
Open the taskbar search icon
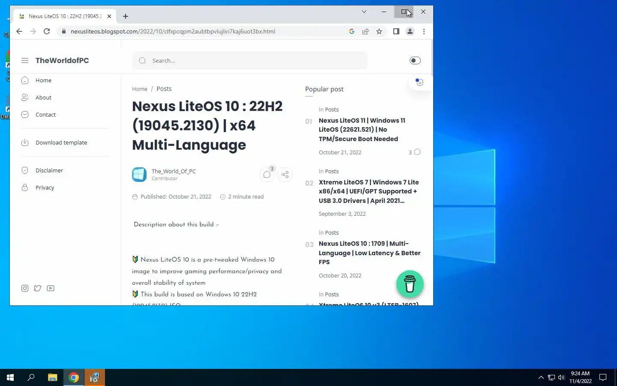pyautogui.click(x=31, y=377)
